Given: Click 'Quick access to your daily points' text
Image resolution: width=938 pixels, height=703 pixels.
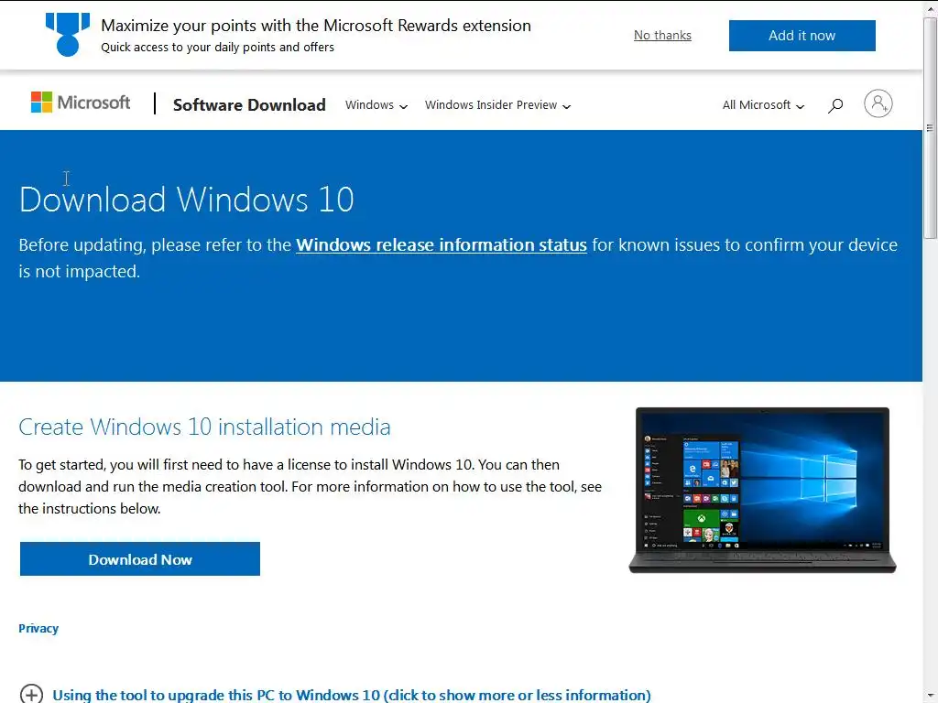Looking at the screenshot, I should coord(218,48).
